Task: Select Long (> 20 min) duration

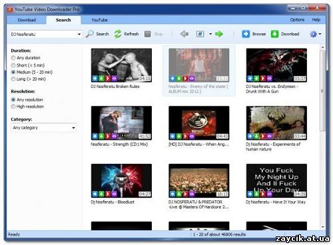Action: click(x=13, y=79)
